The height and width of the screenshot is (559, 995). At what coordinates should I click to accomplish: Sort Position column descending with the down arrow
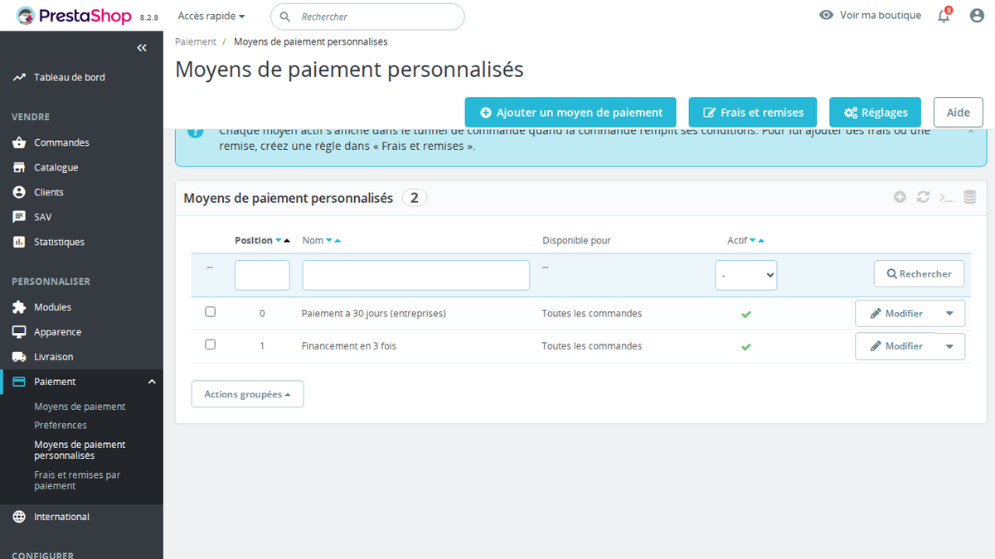(x=279, y=241)
